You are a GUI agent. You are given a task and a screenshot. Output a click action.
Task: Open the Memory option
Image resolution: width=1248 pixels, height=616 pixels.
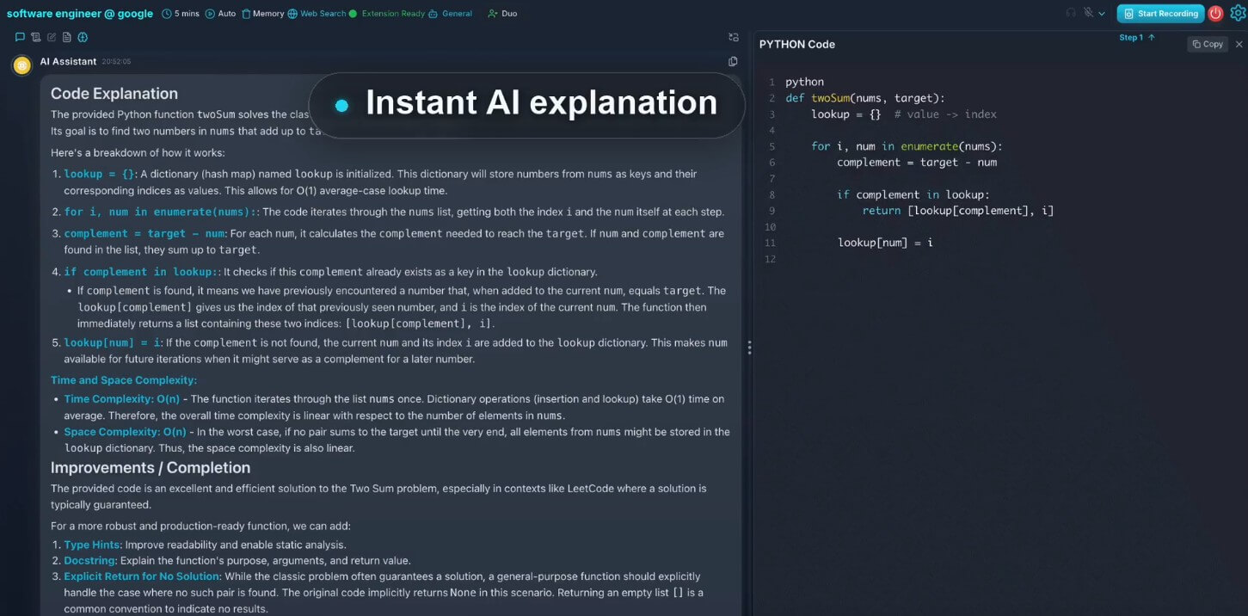(x=262, y=14)
